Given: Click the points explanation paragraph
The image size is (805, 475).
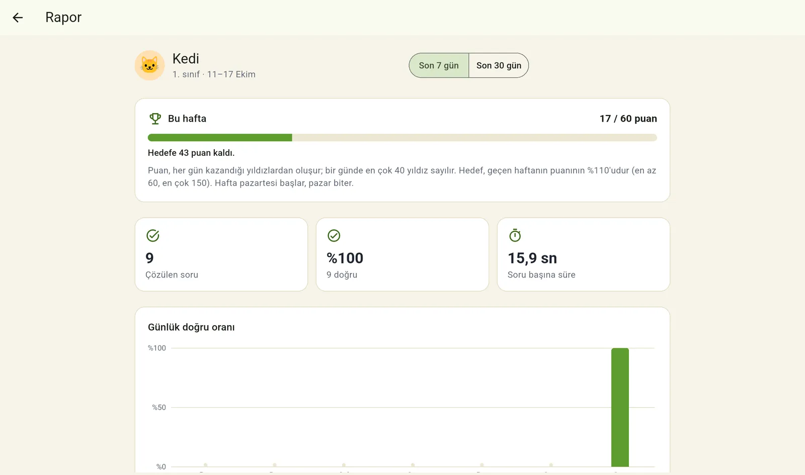Looking at the screenshot, I should [402, 177].
